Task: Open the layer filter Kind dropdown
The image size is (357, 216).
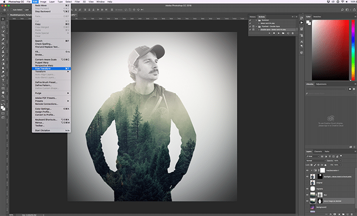Action: (313, 156)
